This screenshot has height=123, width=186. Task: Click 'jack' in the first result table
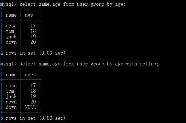coord(11,37)
